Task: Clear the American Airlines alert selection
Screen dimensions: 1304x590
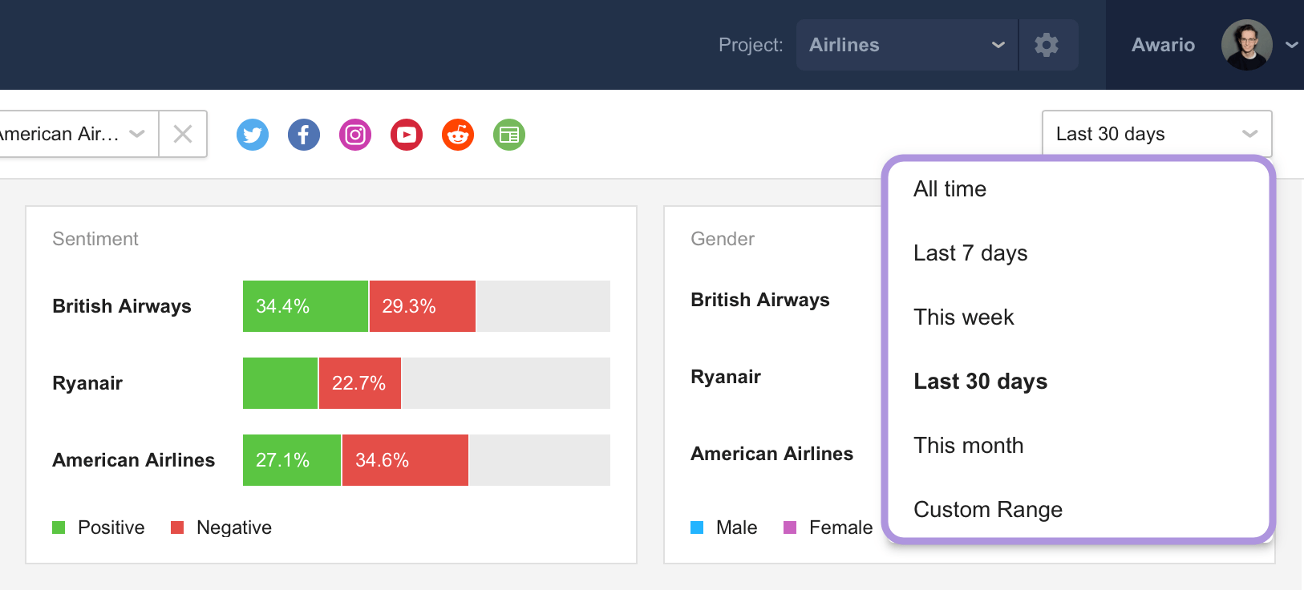Action: click(183, 134)
